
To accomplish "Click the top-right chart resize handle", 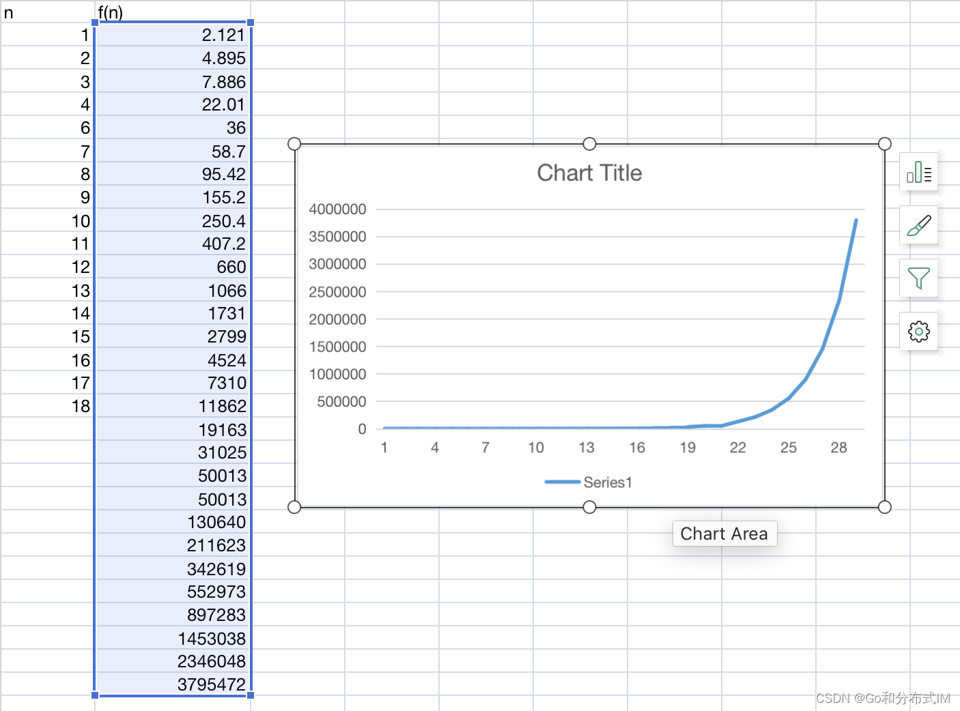I will 885,143.
